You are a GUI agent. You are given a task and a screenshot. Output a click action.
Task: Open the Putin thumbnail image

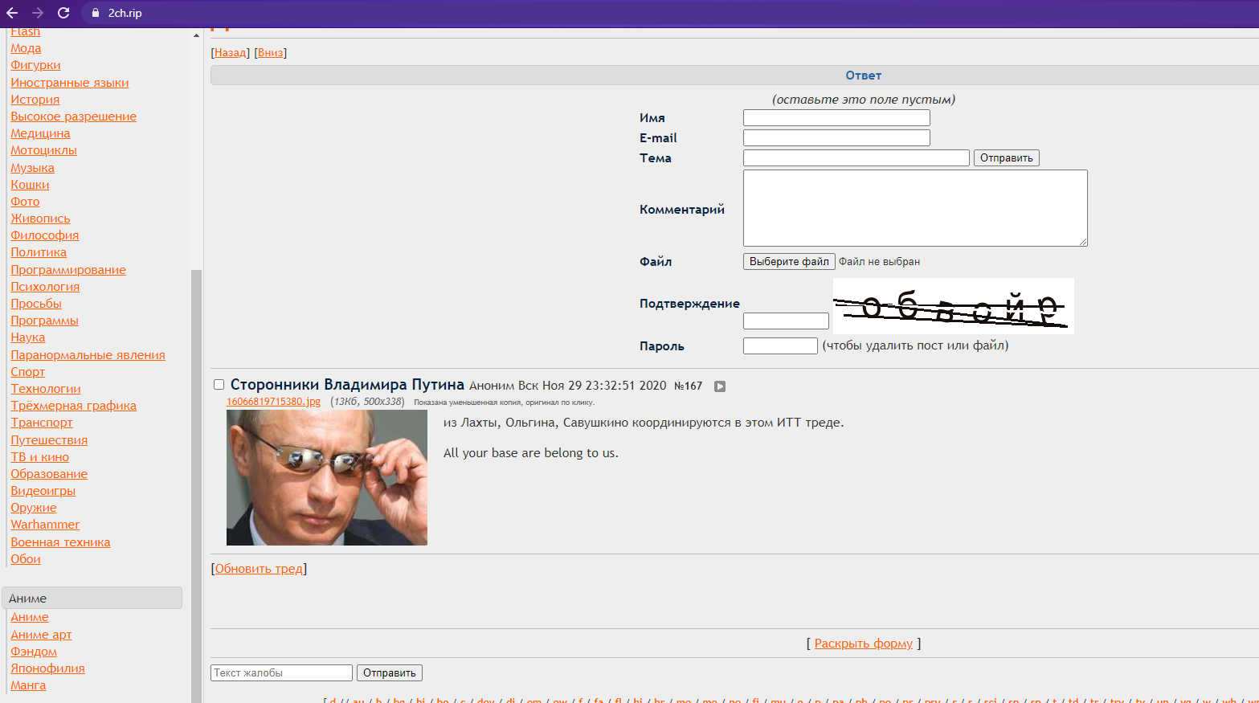point(327,477)
